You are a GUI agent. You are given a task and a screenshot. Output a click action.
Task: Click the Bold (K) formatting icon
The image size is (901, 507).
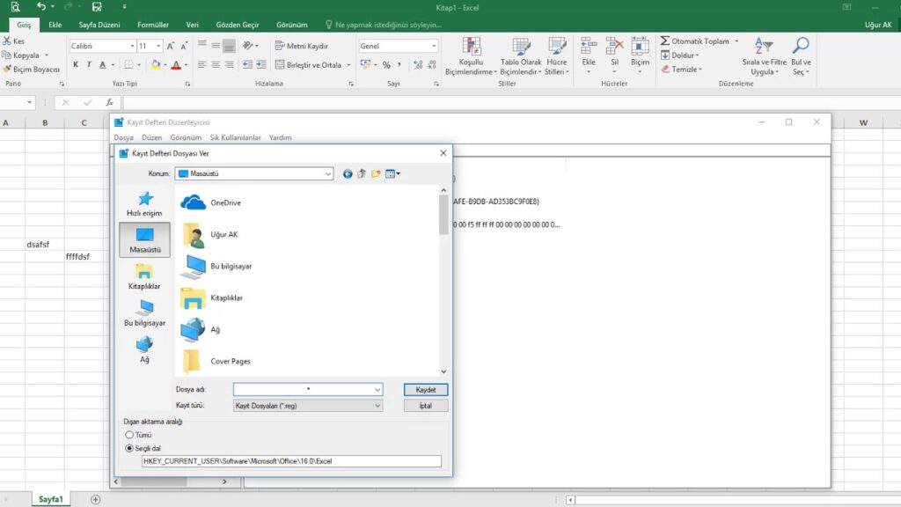[x=76, y=65]
